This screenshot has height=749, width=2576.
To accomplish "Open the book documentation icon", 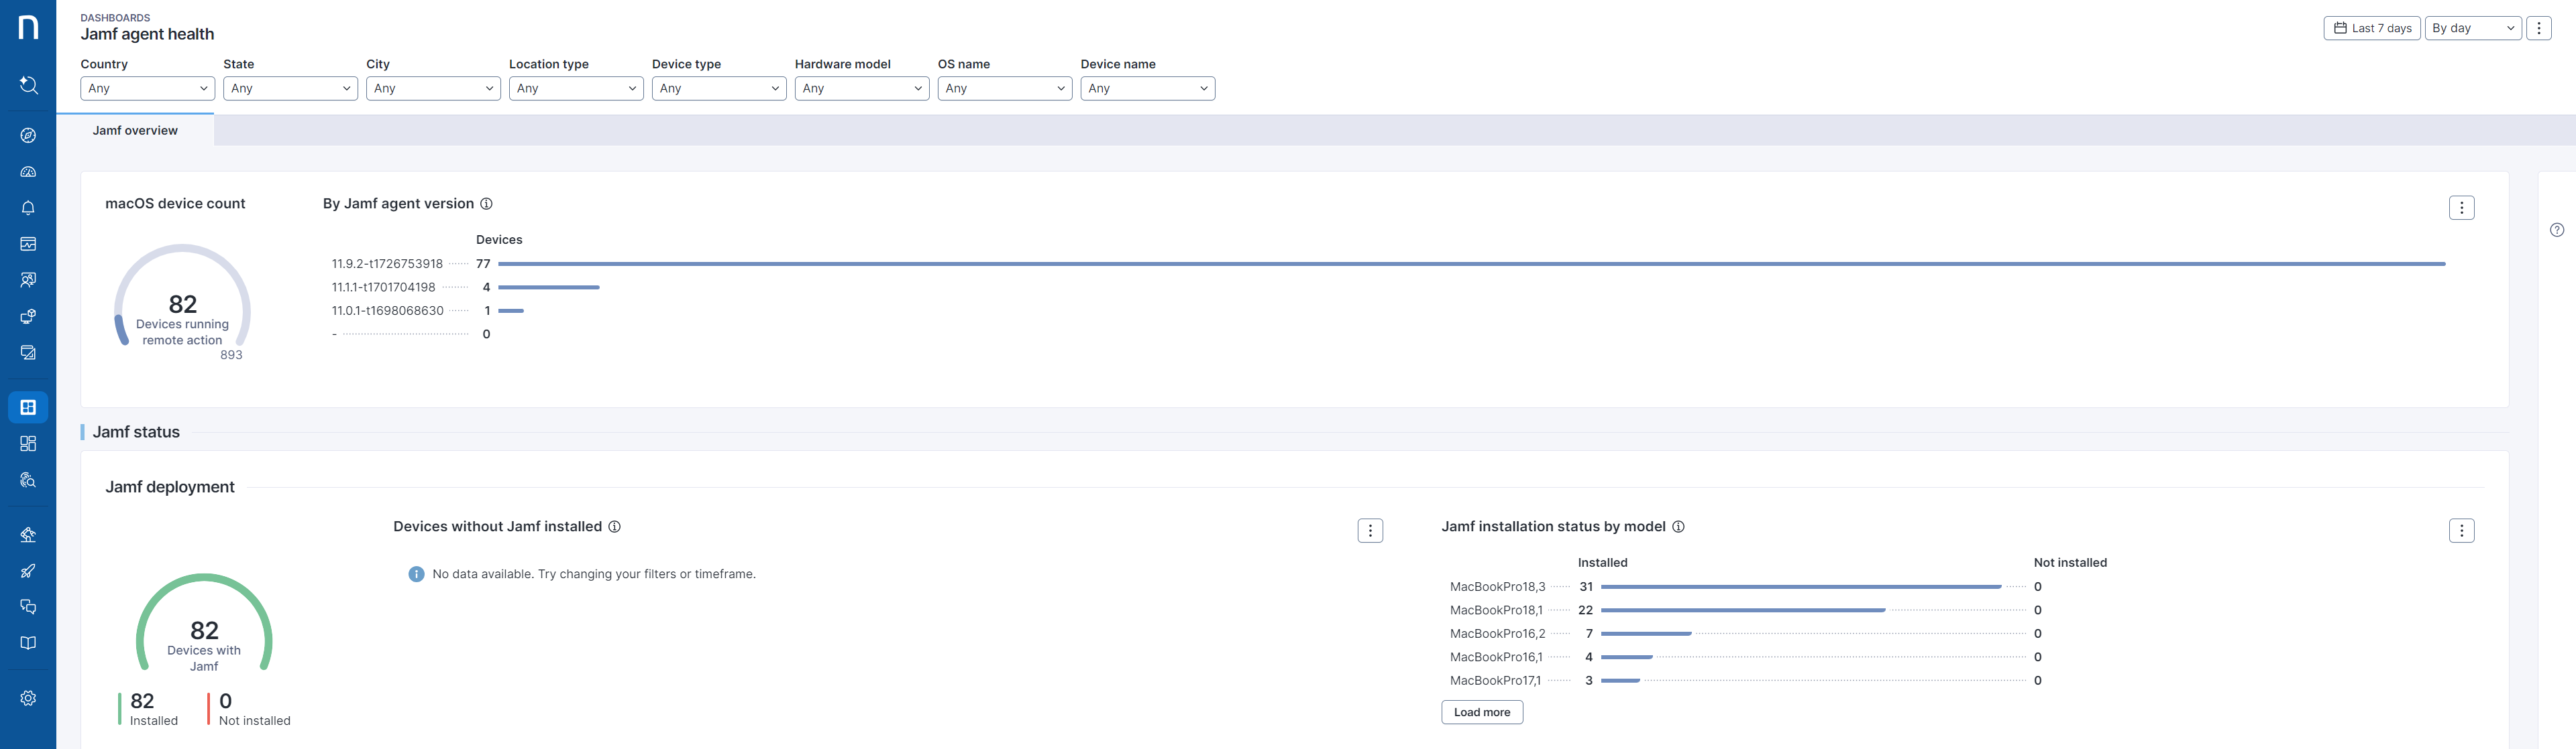I will coord(28,643).
